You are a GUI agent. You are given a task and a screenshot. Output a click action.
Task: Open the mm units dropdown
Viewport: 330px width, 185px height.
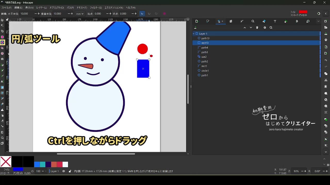(x=80, y=14)
